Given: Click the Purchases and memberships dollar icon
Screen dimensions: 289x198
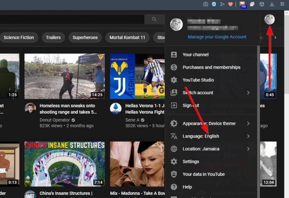Looking at the screenshot, I should (x=174, y=67).
